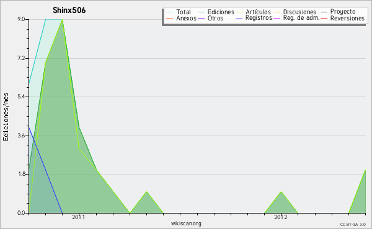Select the Reg. de adm. legend label
The width and height of the screenshot is (372, 229).
pyautogui.click(x=301, y=18)
